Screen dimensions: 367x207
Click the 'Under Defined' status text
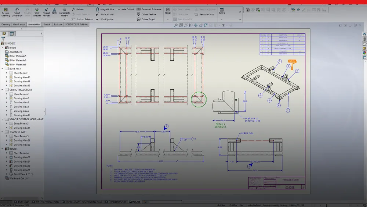tap(254, 206)
